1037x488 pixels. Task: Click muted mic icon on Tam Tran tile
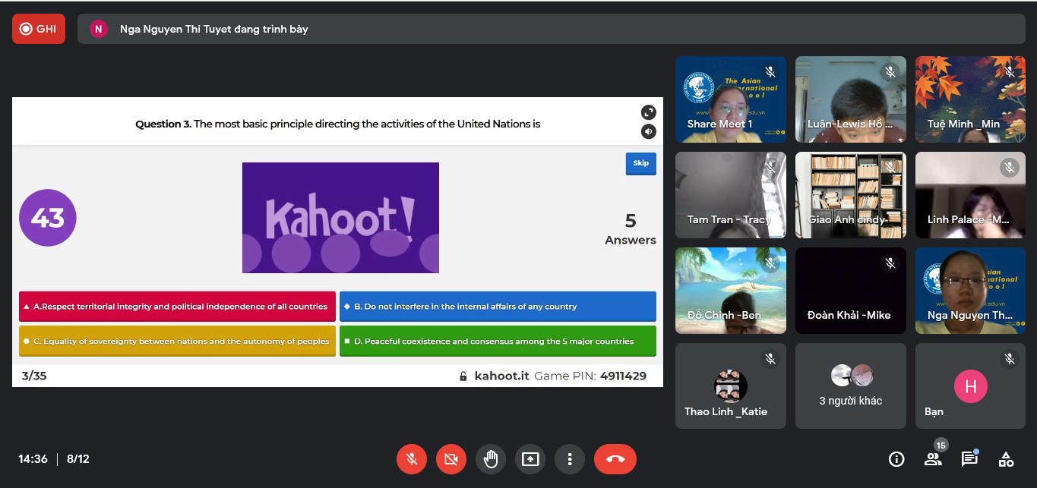pos(770,168)
